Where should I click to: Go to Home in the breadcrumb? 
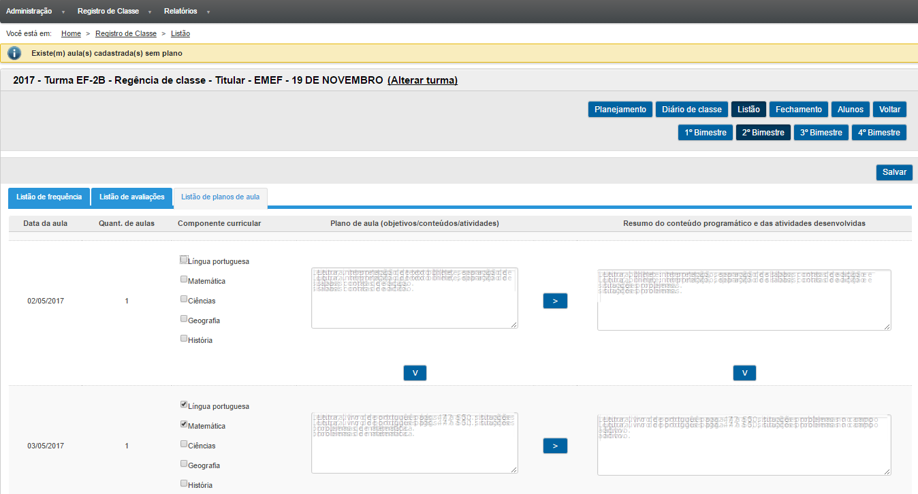[x=71, y=33]
